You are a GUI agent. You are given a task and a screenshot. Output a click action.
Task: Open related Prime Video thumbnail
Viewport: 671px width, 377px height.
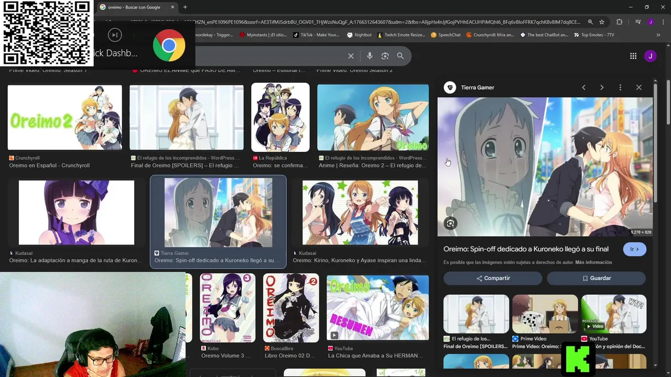(x=545, y=314)
